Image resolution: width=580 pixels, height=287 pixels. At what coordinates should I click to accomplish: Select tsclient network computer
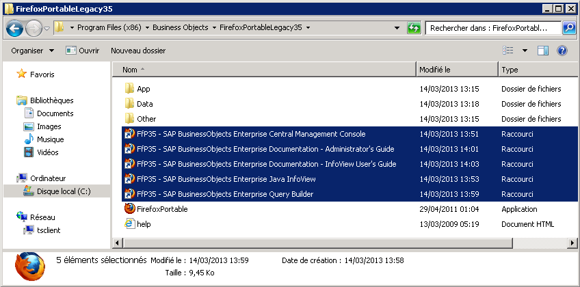(x=49, y=230)
